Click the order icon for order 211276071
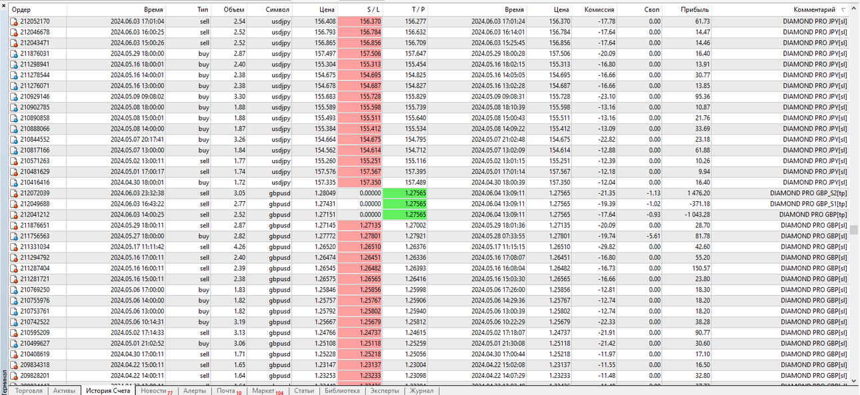 click(x=14, y=86)
